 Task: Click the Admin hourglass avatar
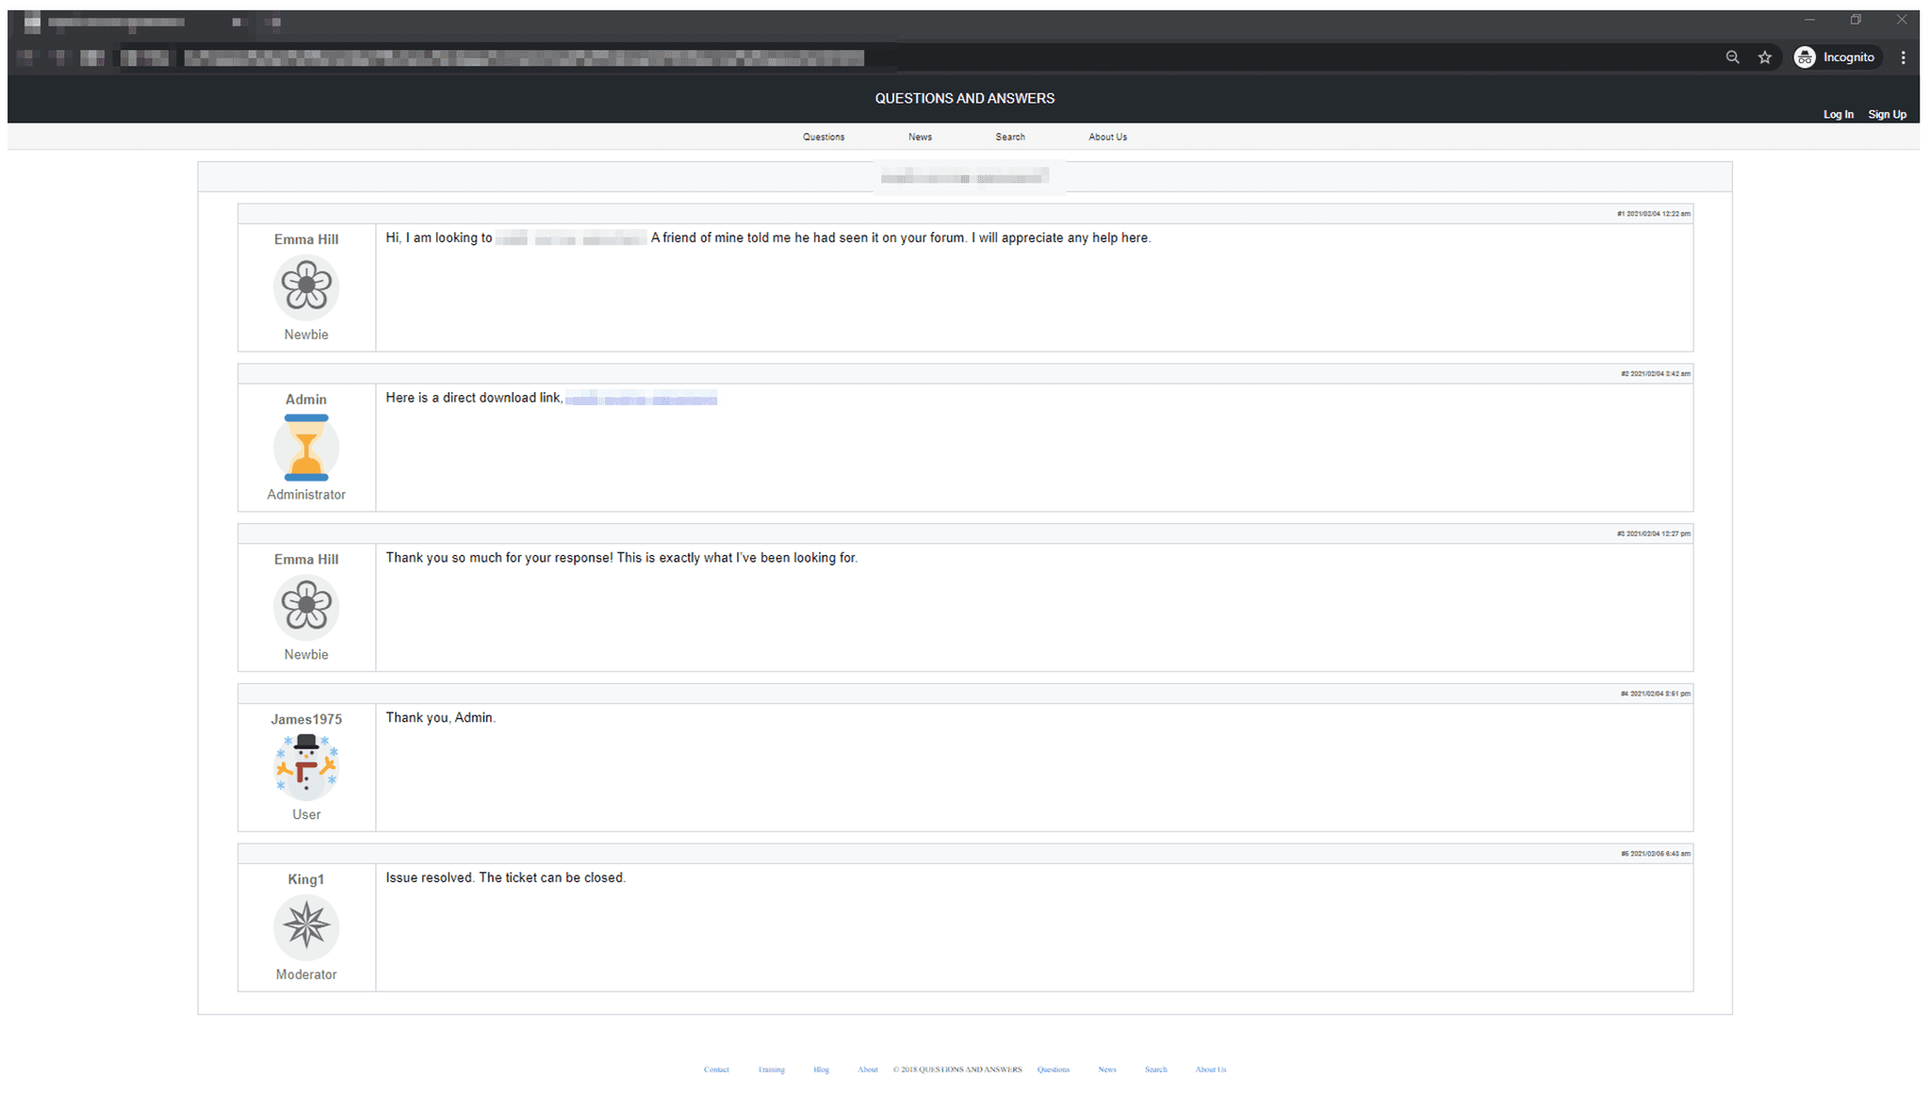(x=306, y=448)
